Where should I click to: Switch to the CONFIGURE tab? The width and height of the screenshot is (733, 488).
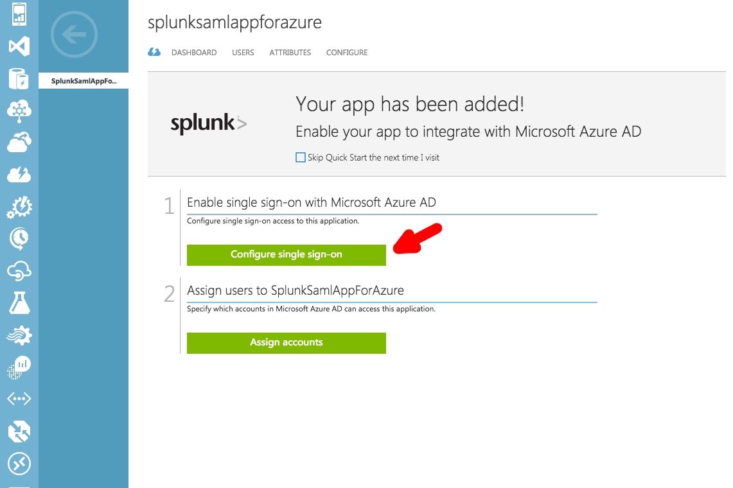(347, 53)
